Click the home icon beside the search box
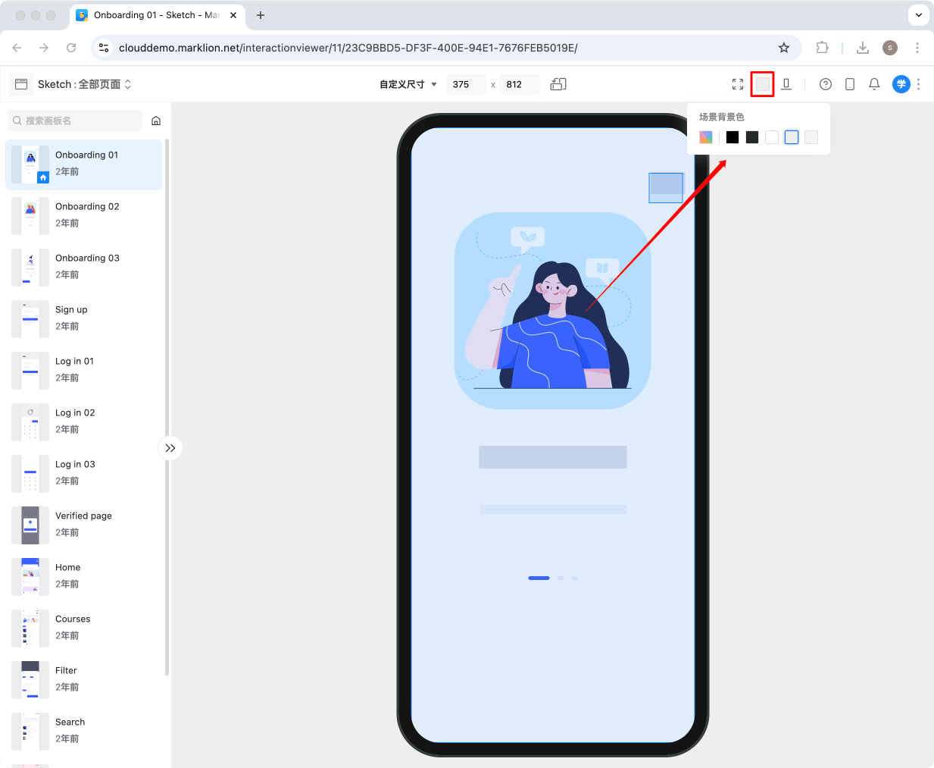 [x=156, y=121]
